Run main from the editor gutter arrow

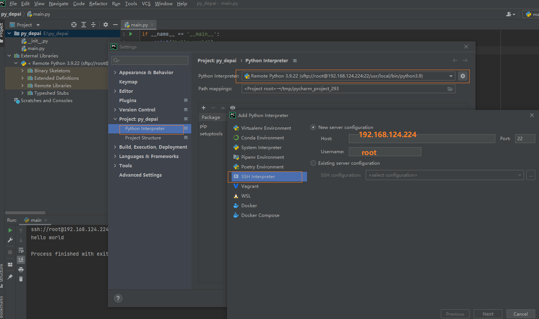point(131,34)
